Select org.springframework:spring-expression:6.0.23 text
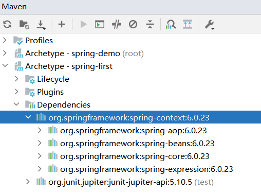261x194 pixels. click(x=146, y=169)
